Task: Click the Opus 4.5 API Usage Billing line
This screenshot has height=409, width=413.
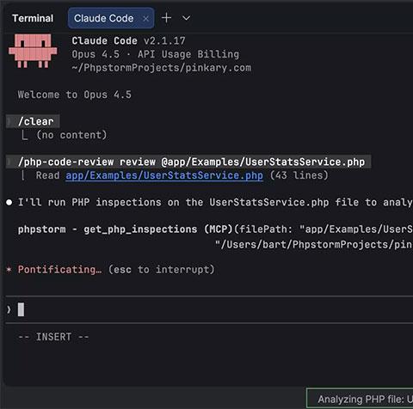Action: click(156, 54)
